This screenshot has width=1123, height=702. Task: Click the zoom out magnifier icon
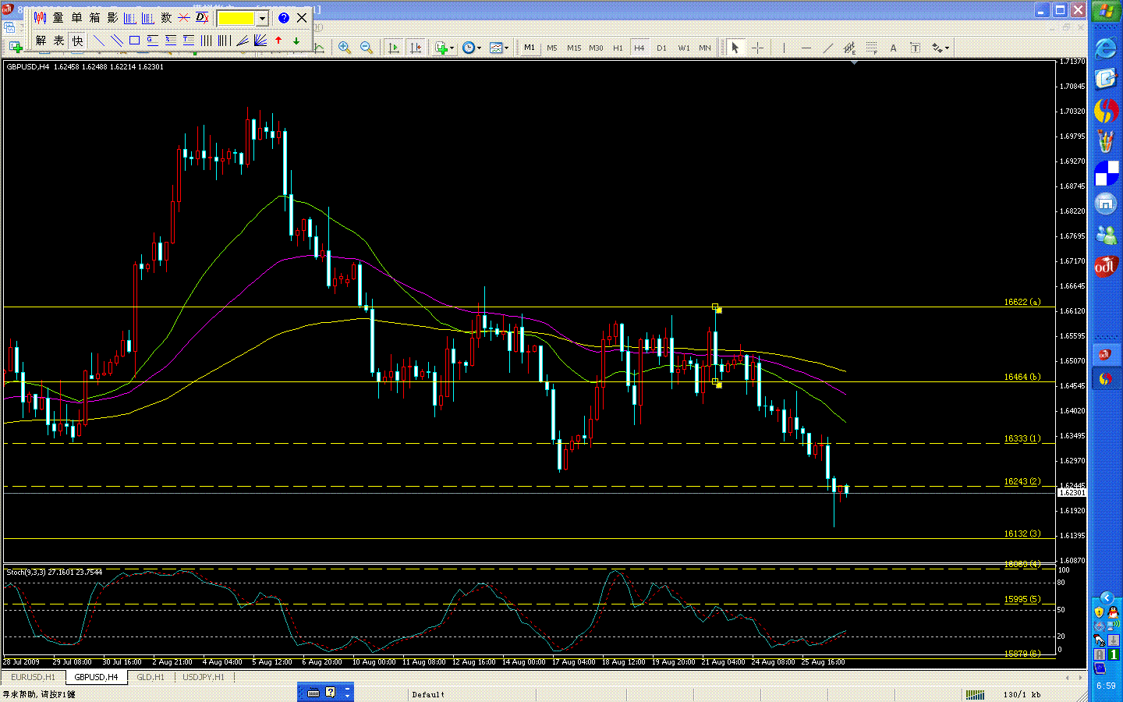[366, 48]
